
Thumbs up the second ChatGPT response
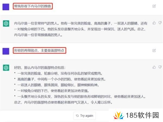click(x=154, y=67)
